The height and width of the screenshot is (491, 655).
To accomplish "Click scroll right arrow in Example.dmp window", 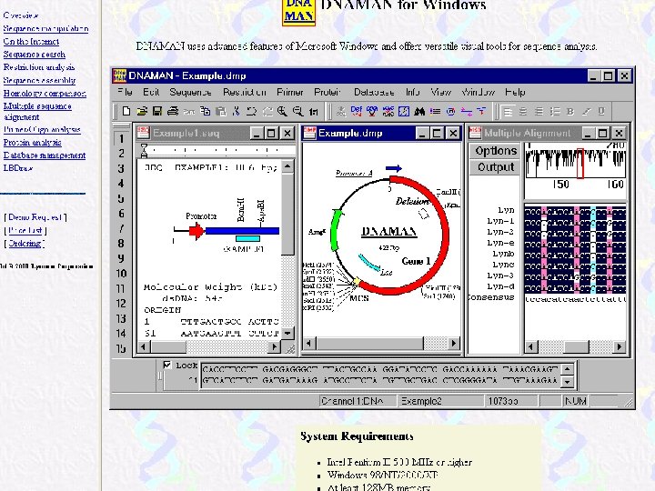I will pos(454,343).
